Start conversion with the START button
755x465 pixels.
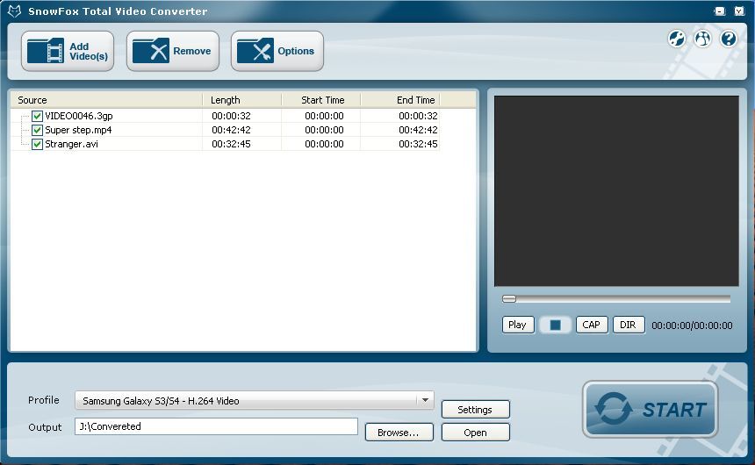pyautogui.click(x=650, y=410)
